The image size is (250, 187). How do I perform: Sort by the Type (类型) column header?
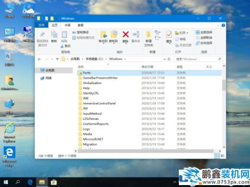point(190,67)
